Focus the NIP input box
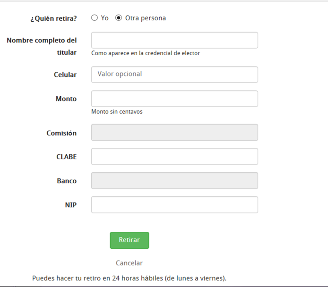The image size is (328, 287). (x=174, y=205)
